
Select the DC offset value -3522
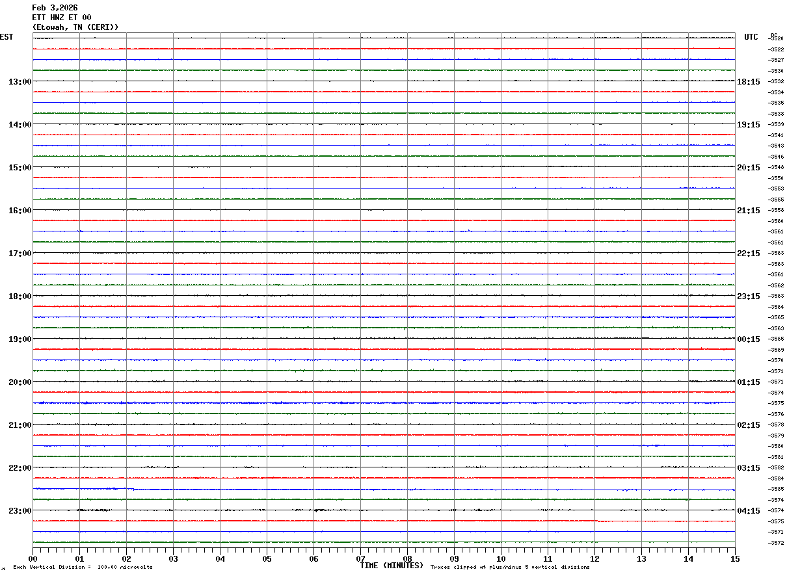(776, 49)
